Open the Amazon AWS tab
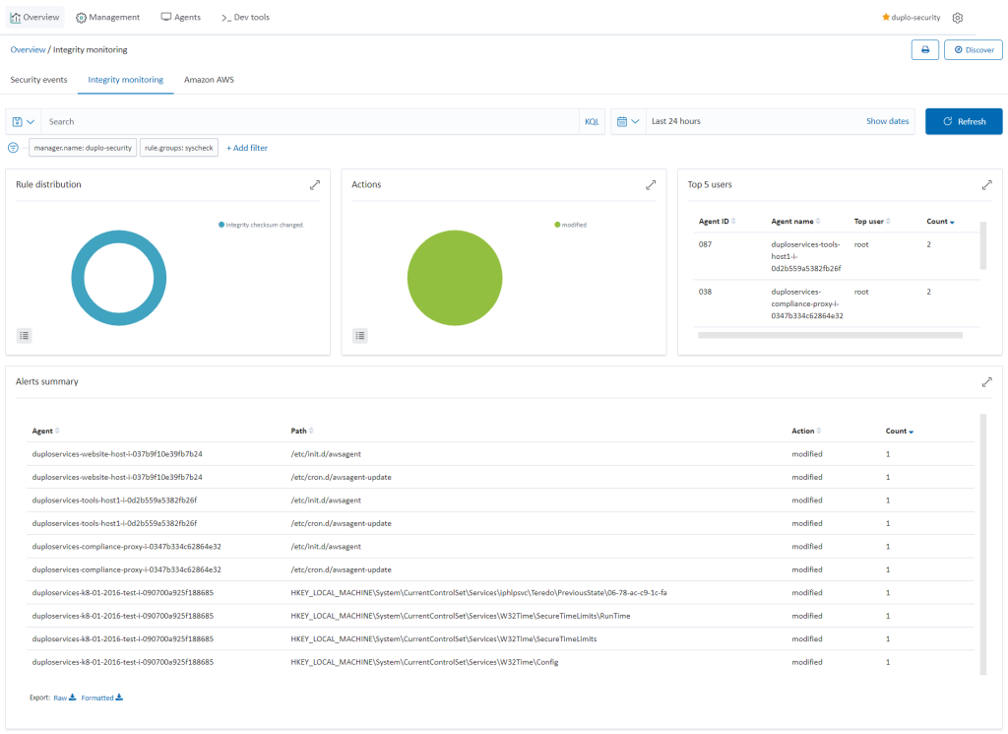1008x734 pixels. coord(209,79)
